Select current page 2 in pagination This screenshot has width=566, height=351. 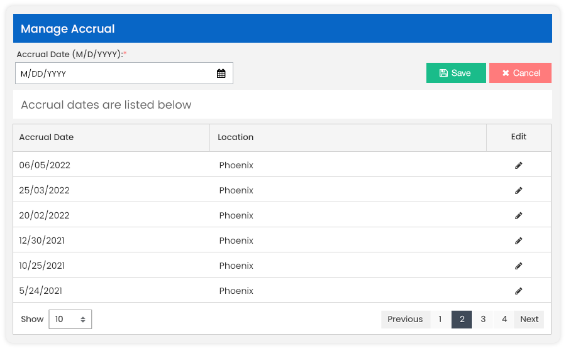(462, 319)
